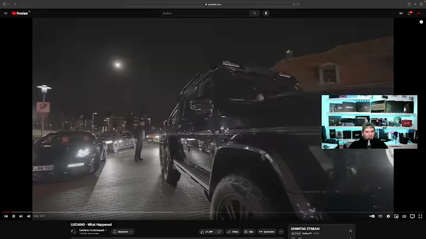This screenshot has width=426, height=239.
Task: Dislike the video
Action: [x=220, y=232]
